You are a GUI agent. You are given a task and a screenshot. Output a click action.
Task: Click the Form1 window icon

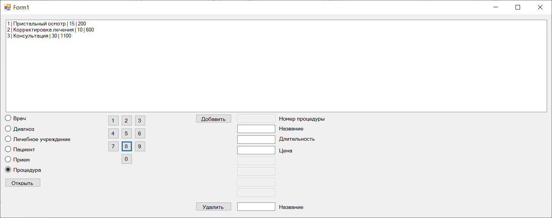click(x=8, y=7)
